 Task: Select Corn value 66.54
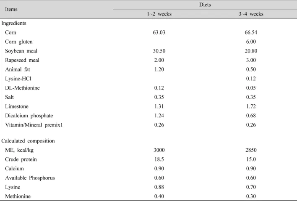(251, 32)
